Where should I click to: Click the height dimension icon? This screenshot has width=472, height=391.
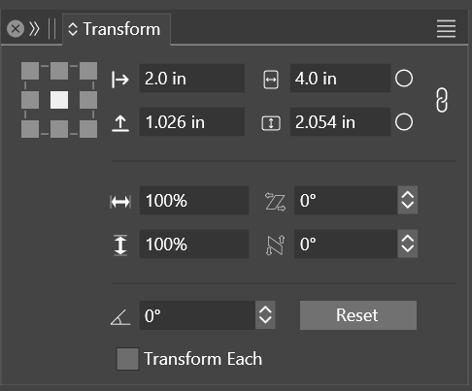pos(271,123)
